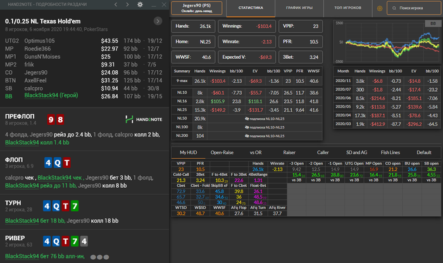Click the green 7 turn card
This screenshot has width=443, height=263.
(75, 206)
